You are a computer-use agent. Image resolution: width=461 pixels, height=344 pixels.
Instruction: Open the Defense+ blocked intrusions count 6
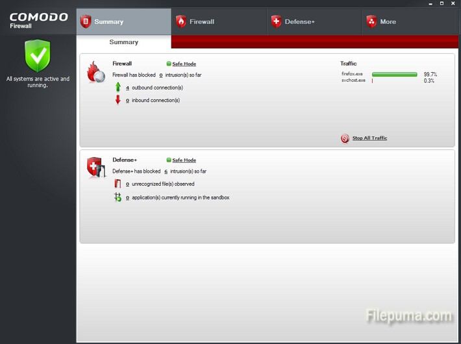pos(166,171)
